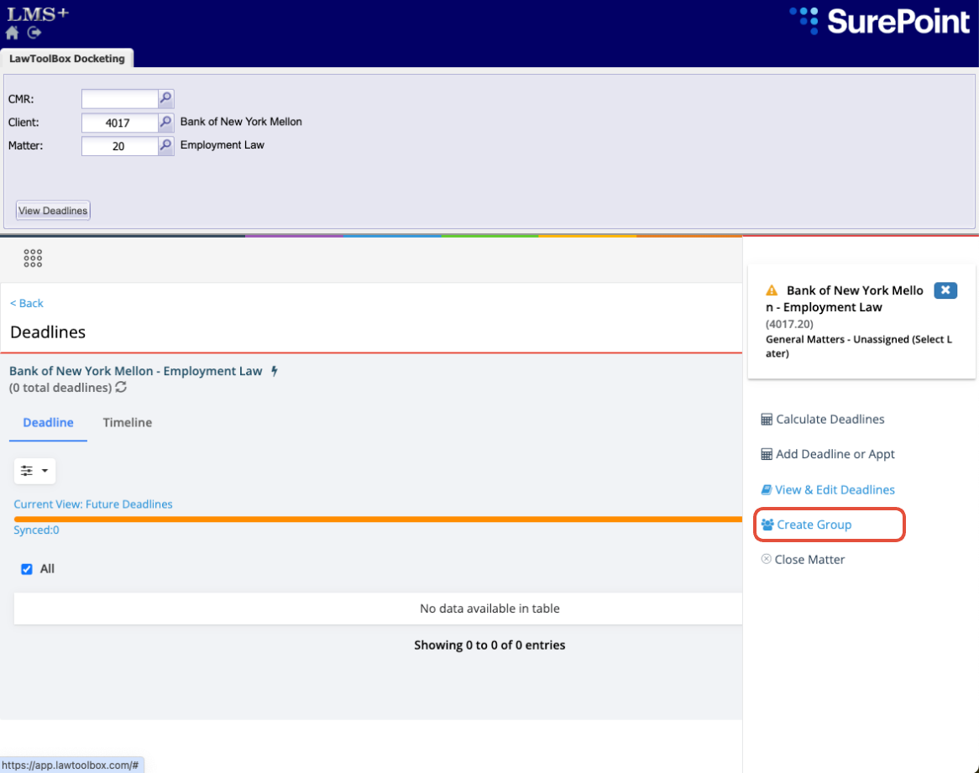979x773 pixels.
Task: Close the matter card with blue X
Action: pyautogui.click(x=945, y=290)
